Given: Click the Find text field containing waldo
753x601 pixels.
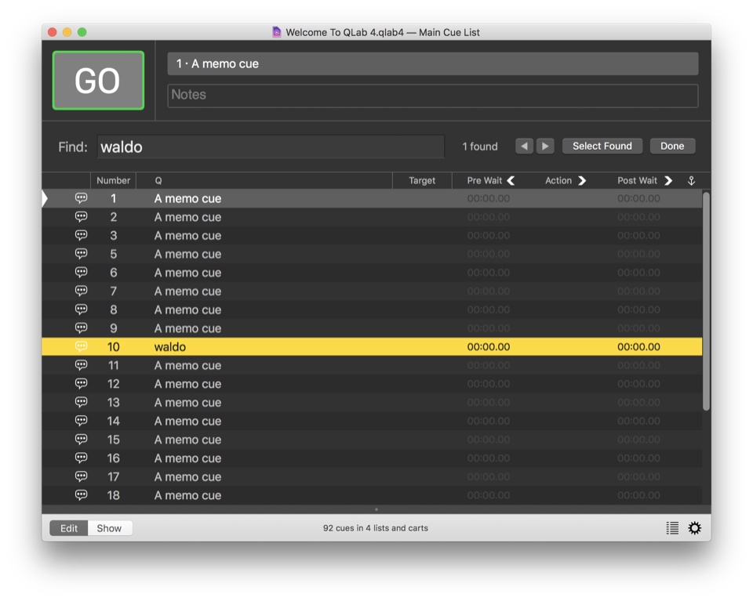Looking at the screenshot, I should tap(271, 147).
